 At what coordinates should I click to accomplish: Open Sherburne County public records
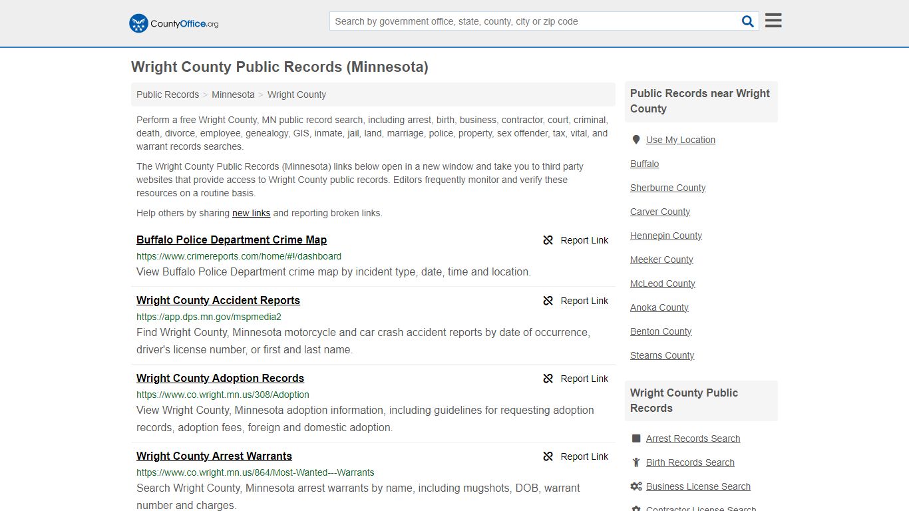coord(667,188)
